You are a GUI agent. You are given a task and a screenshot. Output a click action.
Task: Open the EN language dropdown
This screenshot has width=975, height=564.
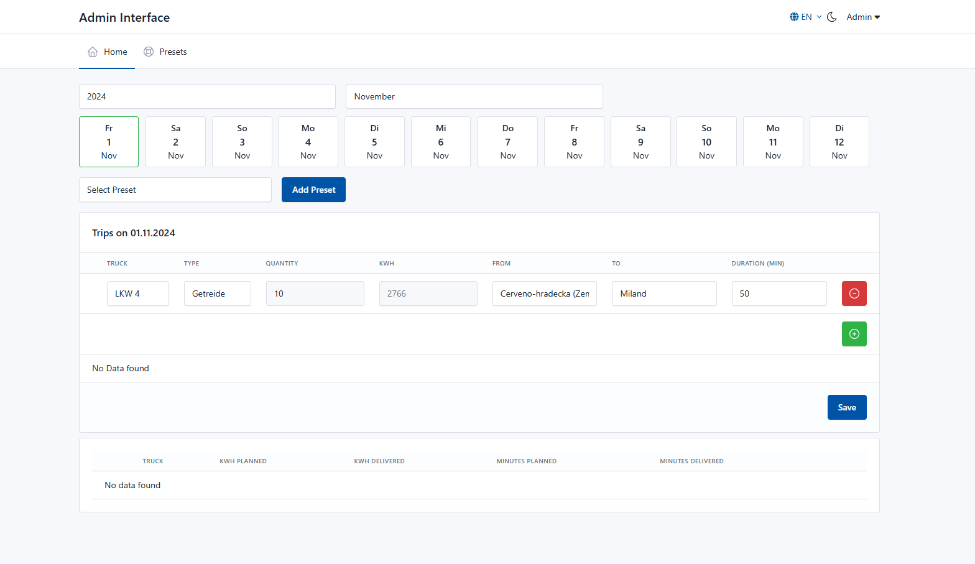806,17
